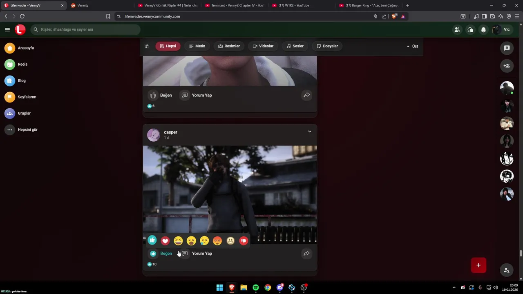Open the Brave Wallet icon
Viewport: 523px width, 294px height.
[492, 16]
